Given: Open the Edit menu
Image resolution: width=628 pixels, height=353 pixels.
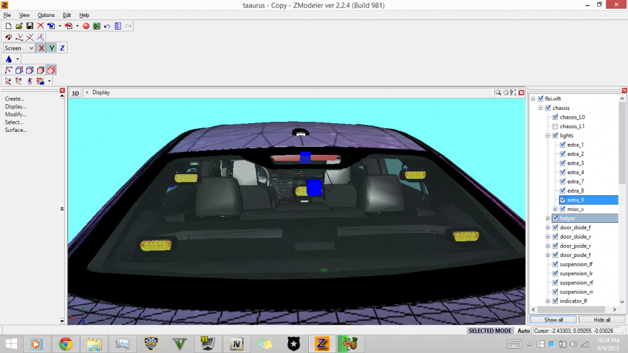Looking at the screenshot, I should [x=67, y=15].
